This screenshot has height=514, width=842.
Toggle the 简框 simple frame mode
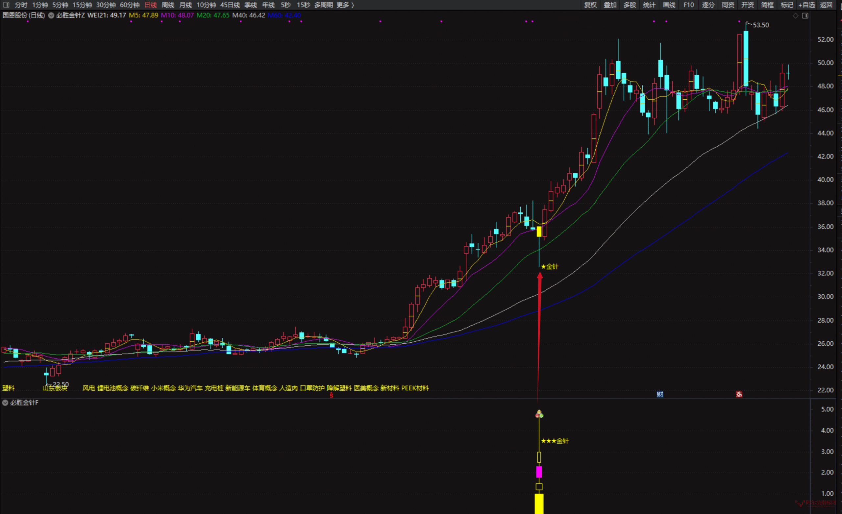767,5
